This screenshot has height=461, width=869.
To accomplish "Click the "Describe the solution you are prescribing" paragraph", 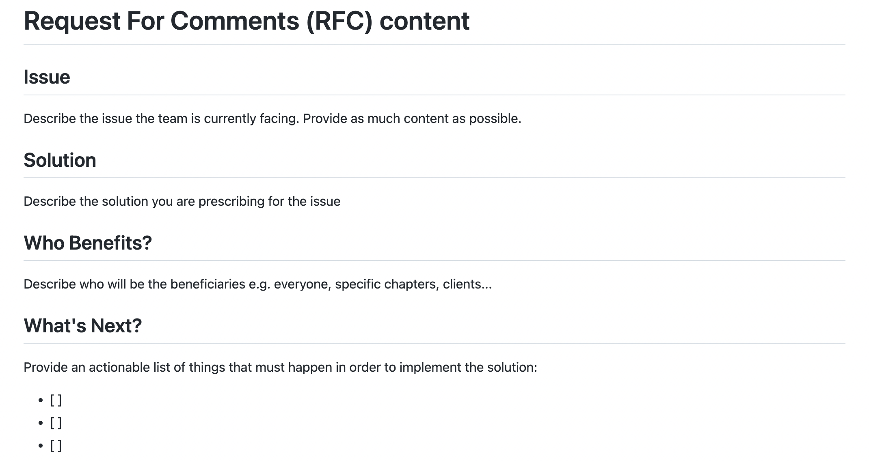I will (x=182, y=202).
